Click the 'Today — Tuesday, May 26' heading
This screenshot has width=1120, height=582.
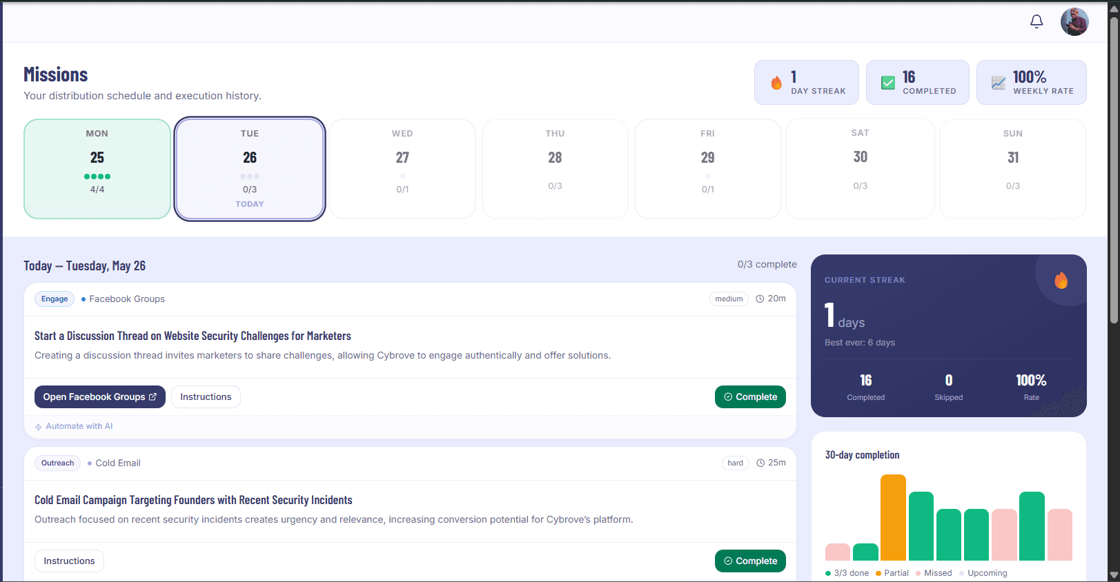84,265
